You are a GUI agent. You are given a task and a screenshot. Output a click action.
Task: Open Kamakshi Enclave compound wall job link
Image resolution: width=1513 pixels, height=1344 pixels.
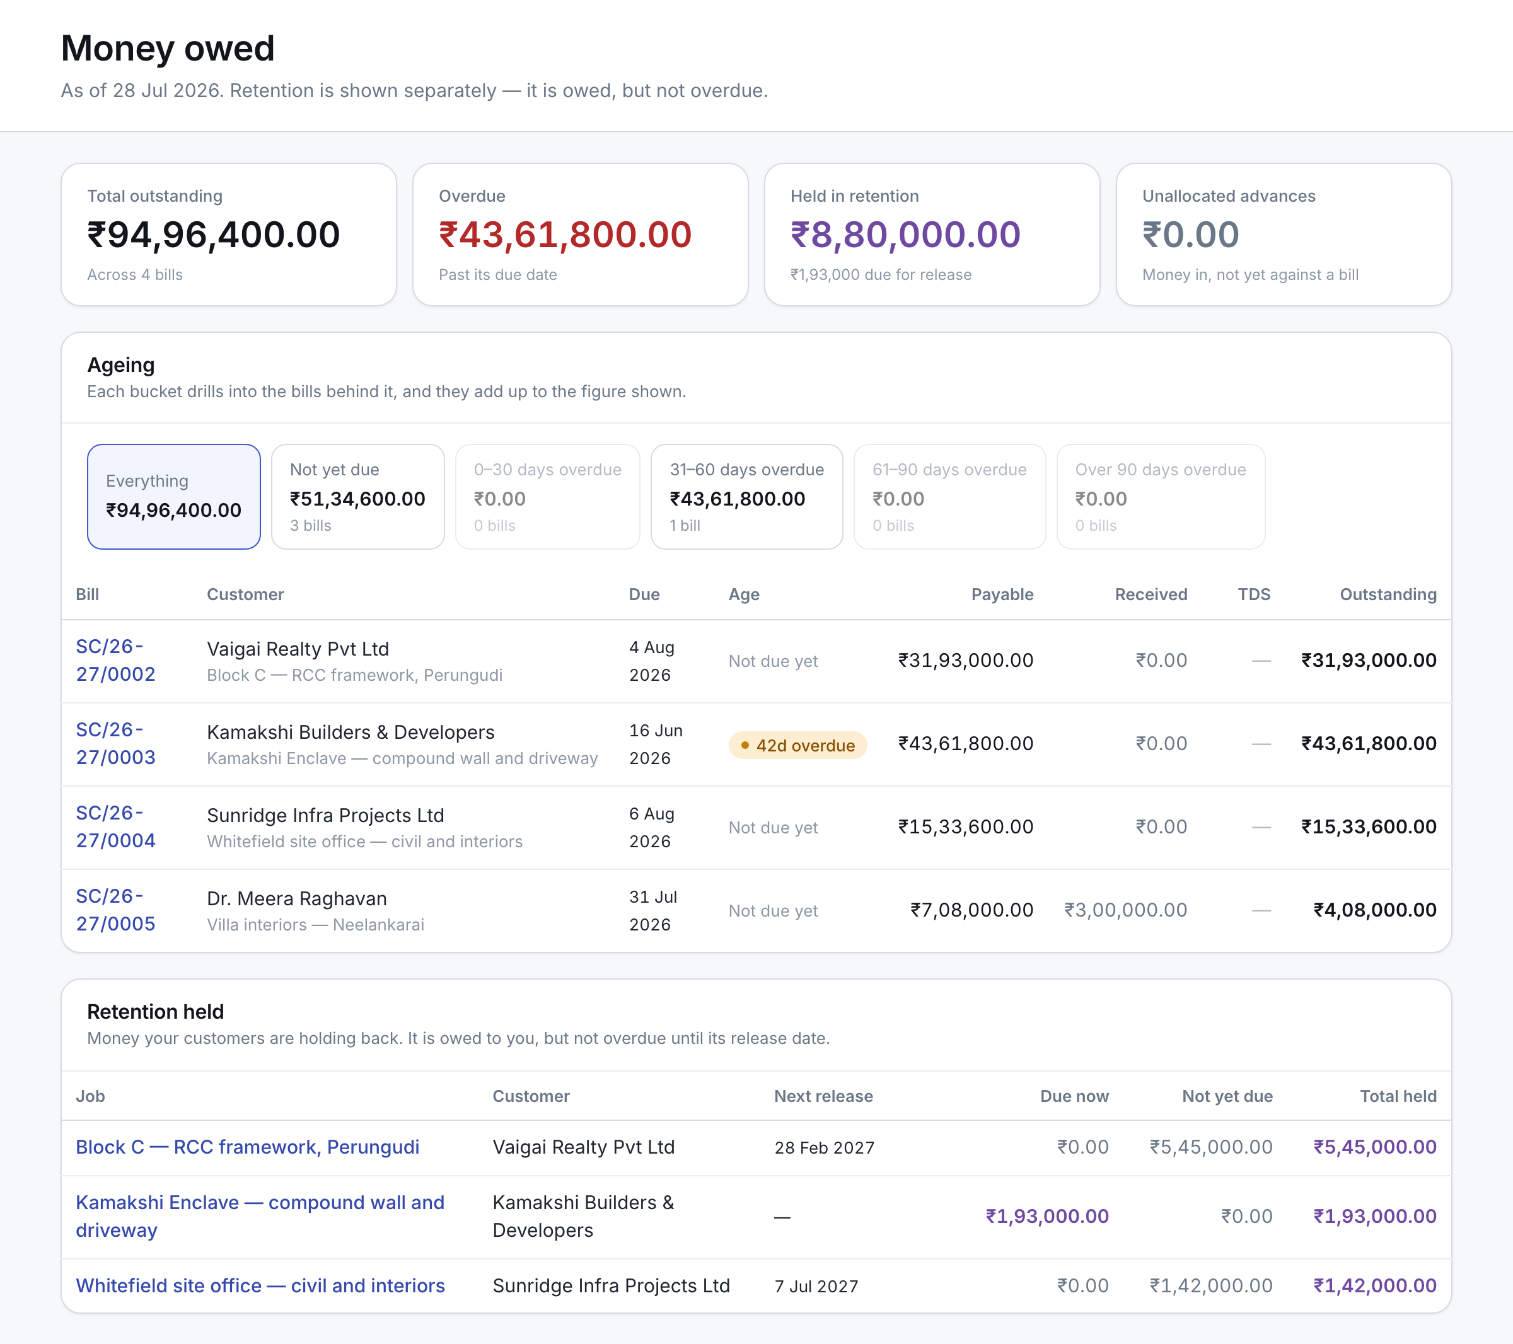[x=260, y=1216]
